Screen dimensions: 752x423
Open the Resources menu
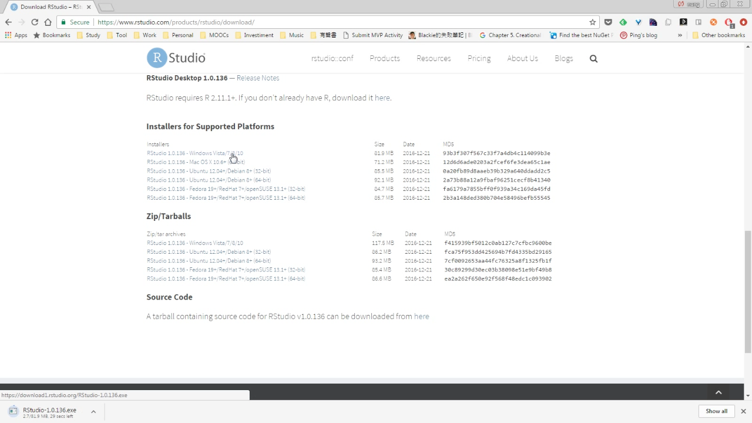tap(434, 59)
